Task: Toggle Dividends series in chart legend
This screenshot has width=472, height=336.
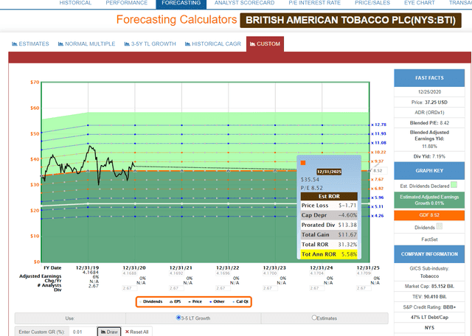Action: point(151,301)
